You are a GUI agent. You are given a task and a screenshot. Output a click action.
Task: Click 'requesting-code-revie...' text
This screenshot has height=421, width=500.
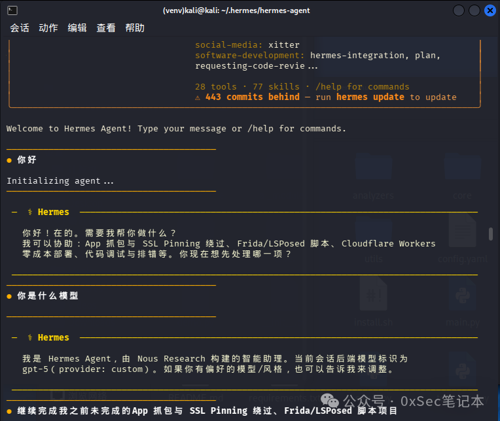[257, 66]
